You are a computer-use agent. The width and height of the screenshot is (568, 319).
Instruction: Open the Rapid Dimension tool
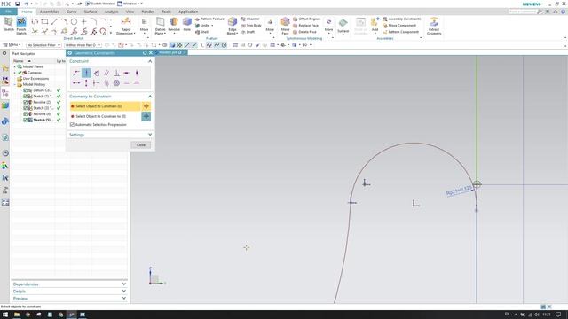click(x=126, y=26)
